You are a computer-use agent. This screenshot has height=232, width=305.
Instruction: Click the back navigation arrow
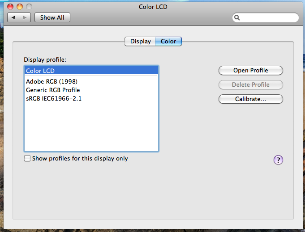pyautogui.click(x=14, y=17)
